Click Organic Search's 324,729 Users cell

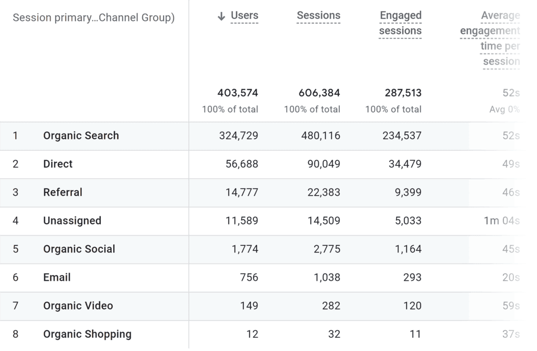[238, 136]
